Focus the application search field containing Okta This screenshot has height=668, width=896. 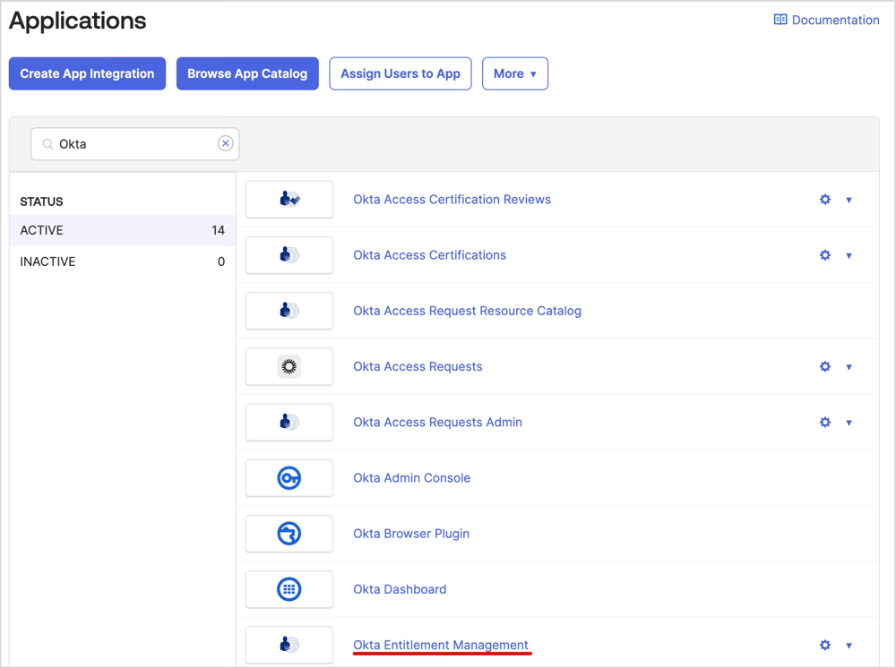click(135, 144)
